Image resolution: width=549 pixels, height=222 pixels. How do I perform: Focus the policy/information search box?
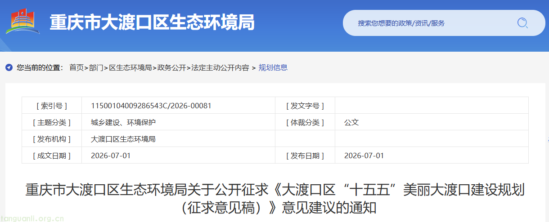(x=444, y=23)
